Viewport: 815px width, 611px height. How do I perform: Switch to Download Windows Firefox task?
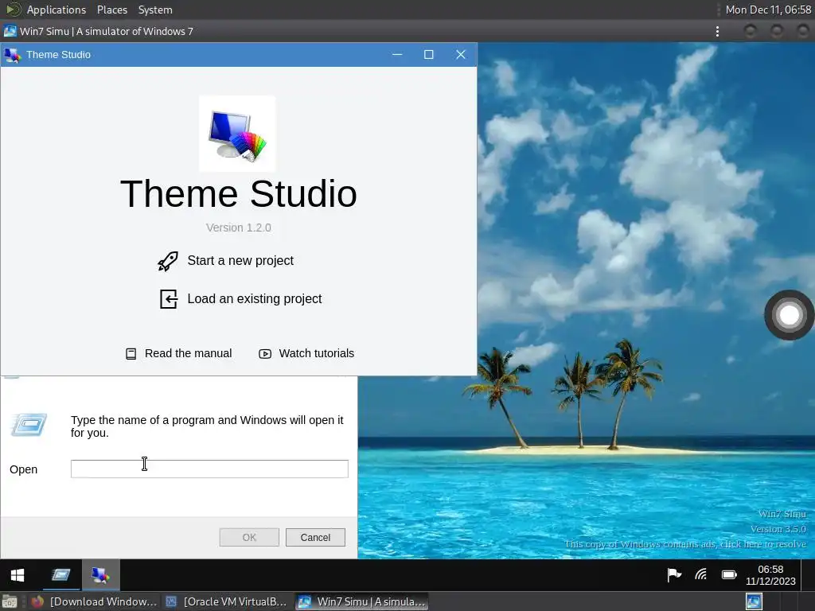94,601
